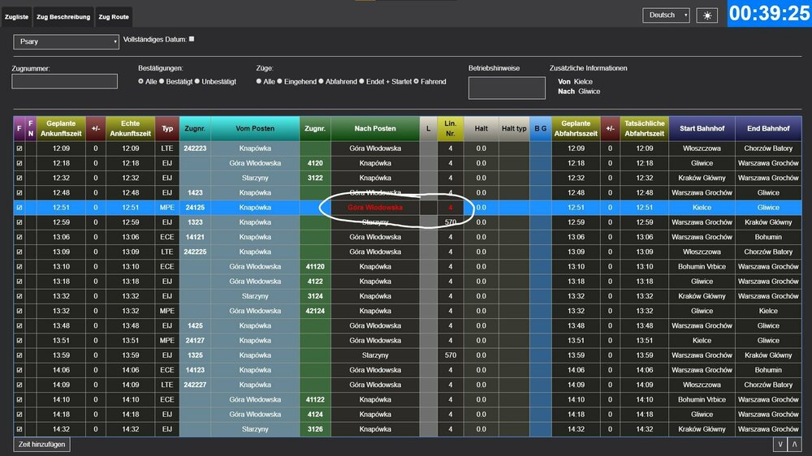Click the blue B G column header
Viewport: 812px width, 456px height.
pyautogui.click(x=540, y=128)
